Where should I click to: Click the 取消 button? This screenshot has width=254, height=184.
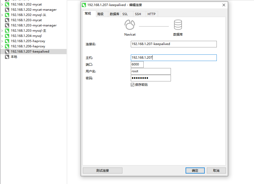coord(216,170)
